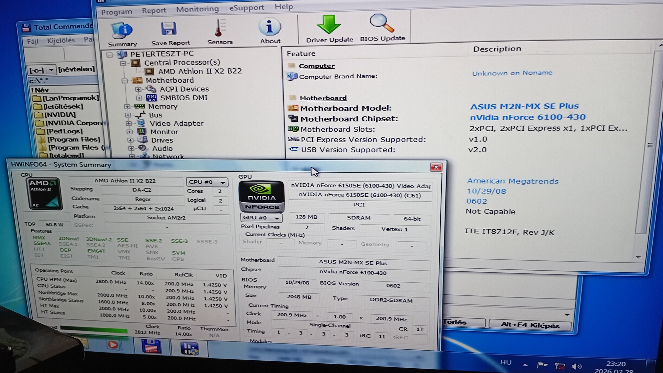This screenshot has width=663, height=373.
Task: Click HWiNFO floppy icon in taskbar
Action: (x=151, y=347)
